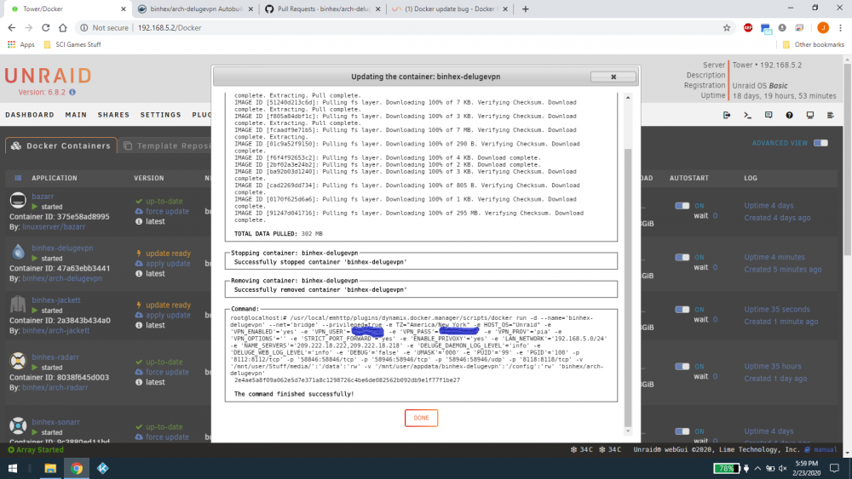This screenshot has width=852, height=479.
Task: Click the version info icon near 6.8.2
Action: (x=72, y=92)
